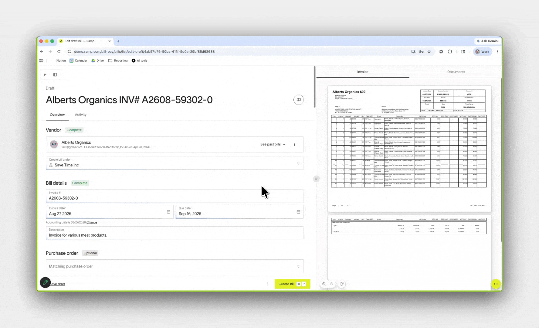The width and height of the screenshot is (539, 328).
Task: Open the AI tools bookmark
Action: [140, 60]
